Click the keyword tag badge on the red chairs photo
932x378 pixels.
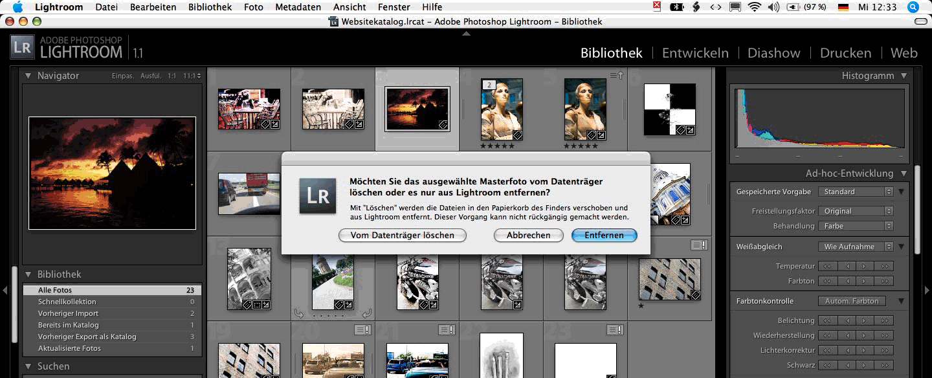265,124
